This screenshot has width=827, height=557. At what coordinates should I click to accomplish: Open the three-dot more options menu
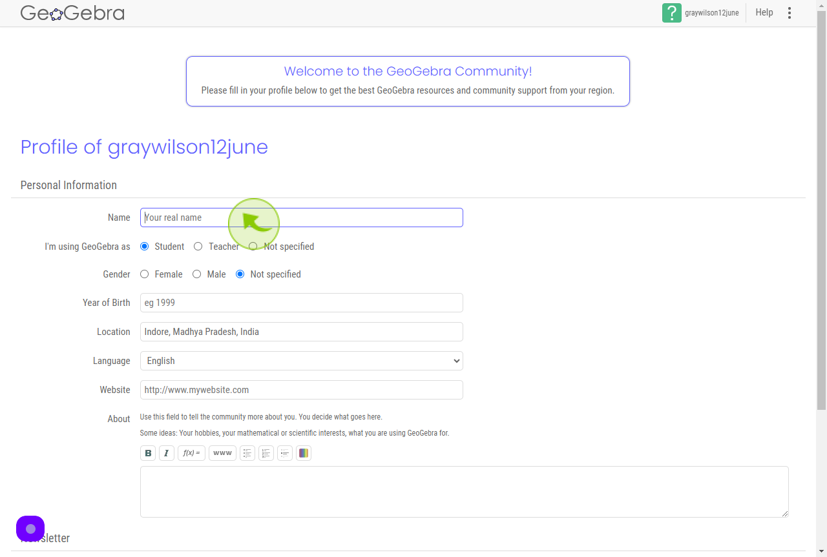(x=790, y=13)
